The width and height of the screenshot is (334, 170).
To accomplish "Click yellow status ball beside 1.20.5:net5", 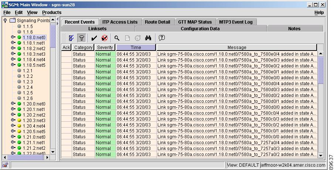I will [19, 131].
